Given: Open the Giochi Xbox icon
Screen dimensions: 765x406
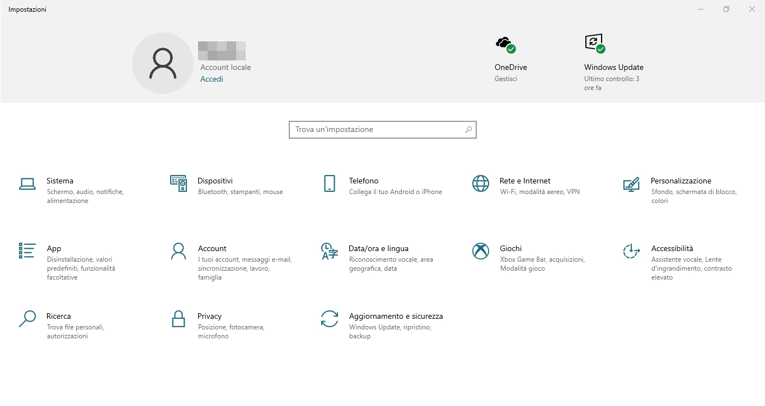Looking at the screenshot, I should [x=481, y=251].
